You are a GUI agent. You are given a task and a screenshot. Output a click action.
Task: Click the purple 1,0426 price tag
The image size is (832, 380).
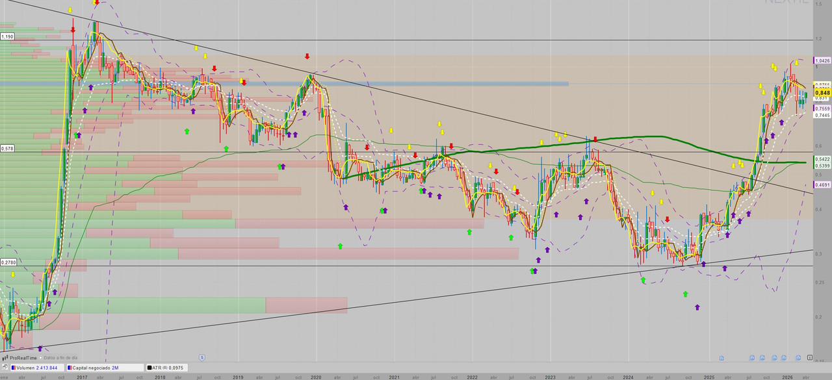(x=822, y=60)
